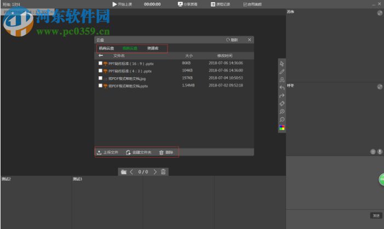Image resolution: width=384 pixels, height=229 pixels.
Task: Click the create folder button
Action: (x=139, y=152)
